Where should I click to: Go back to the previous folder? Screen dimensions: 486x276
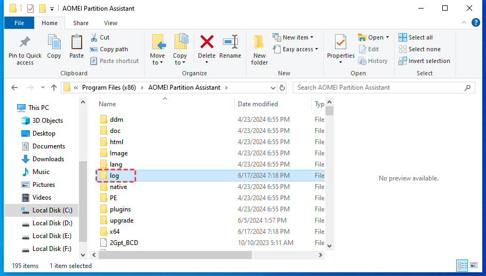[14, 88]
